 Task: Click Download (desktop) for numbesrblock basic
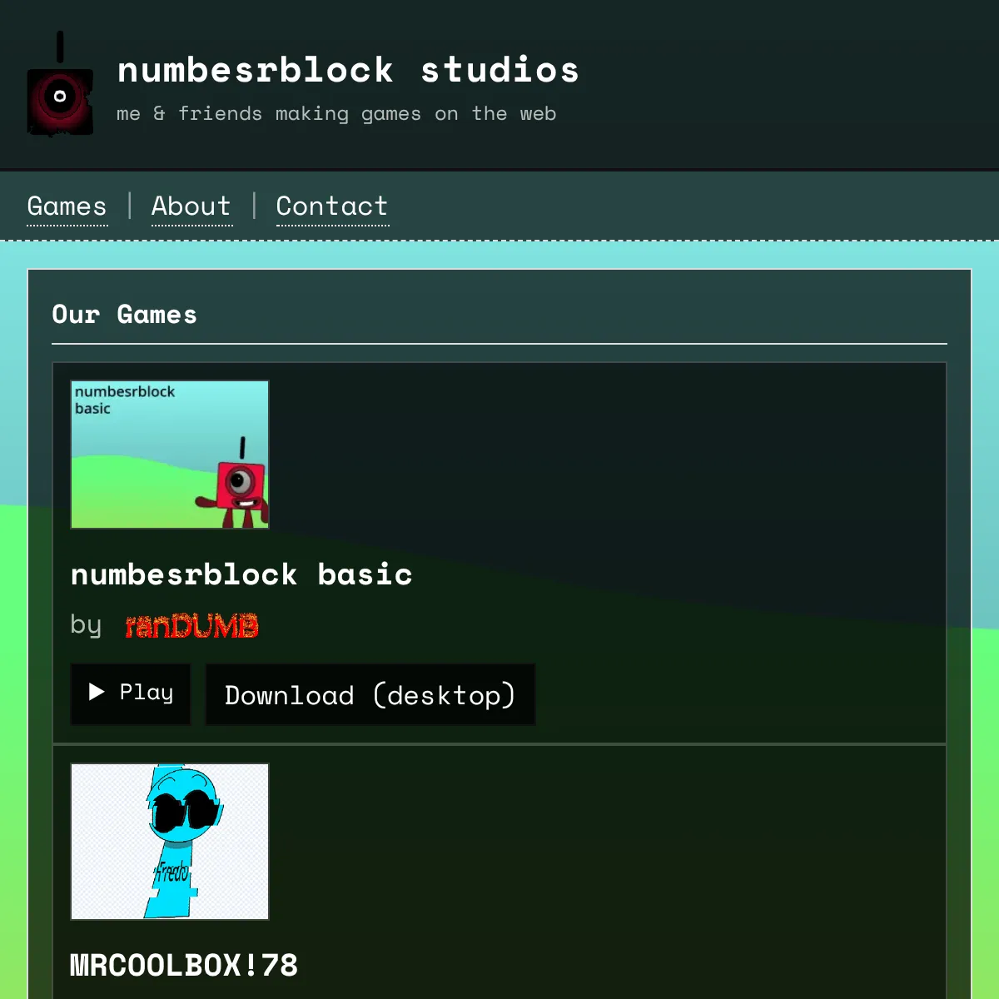tap(370, 694)
